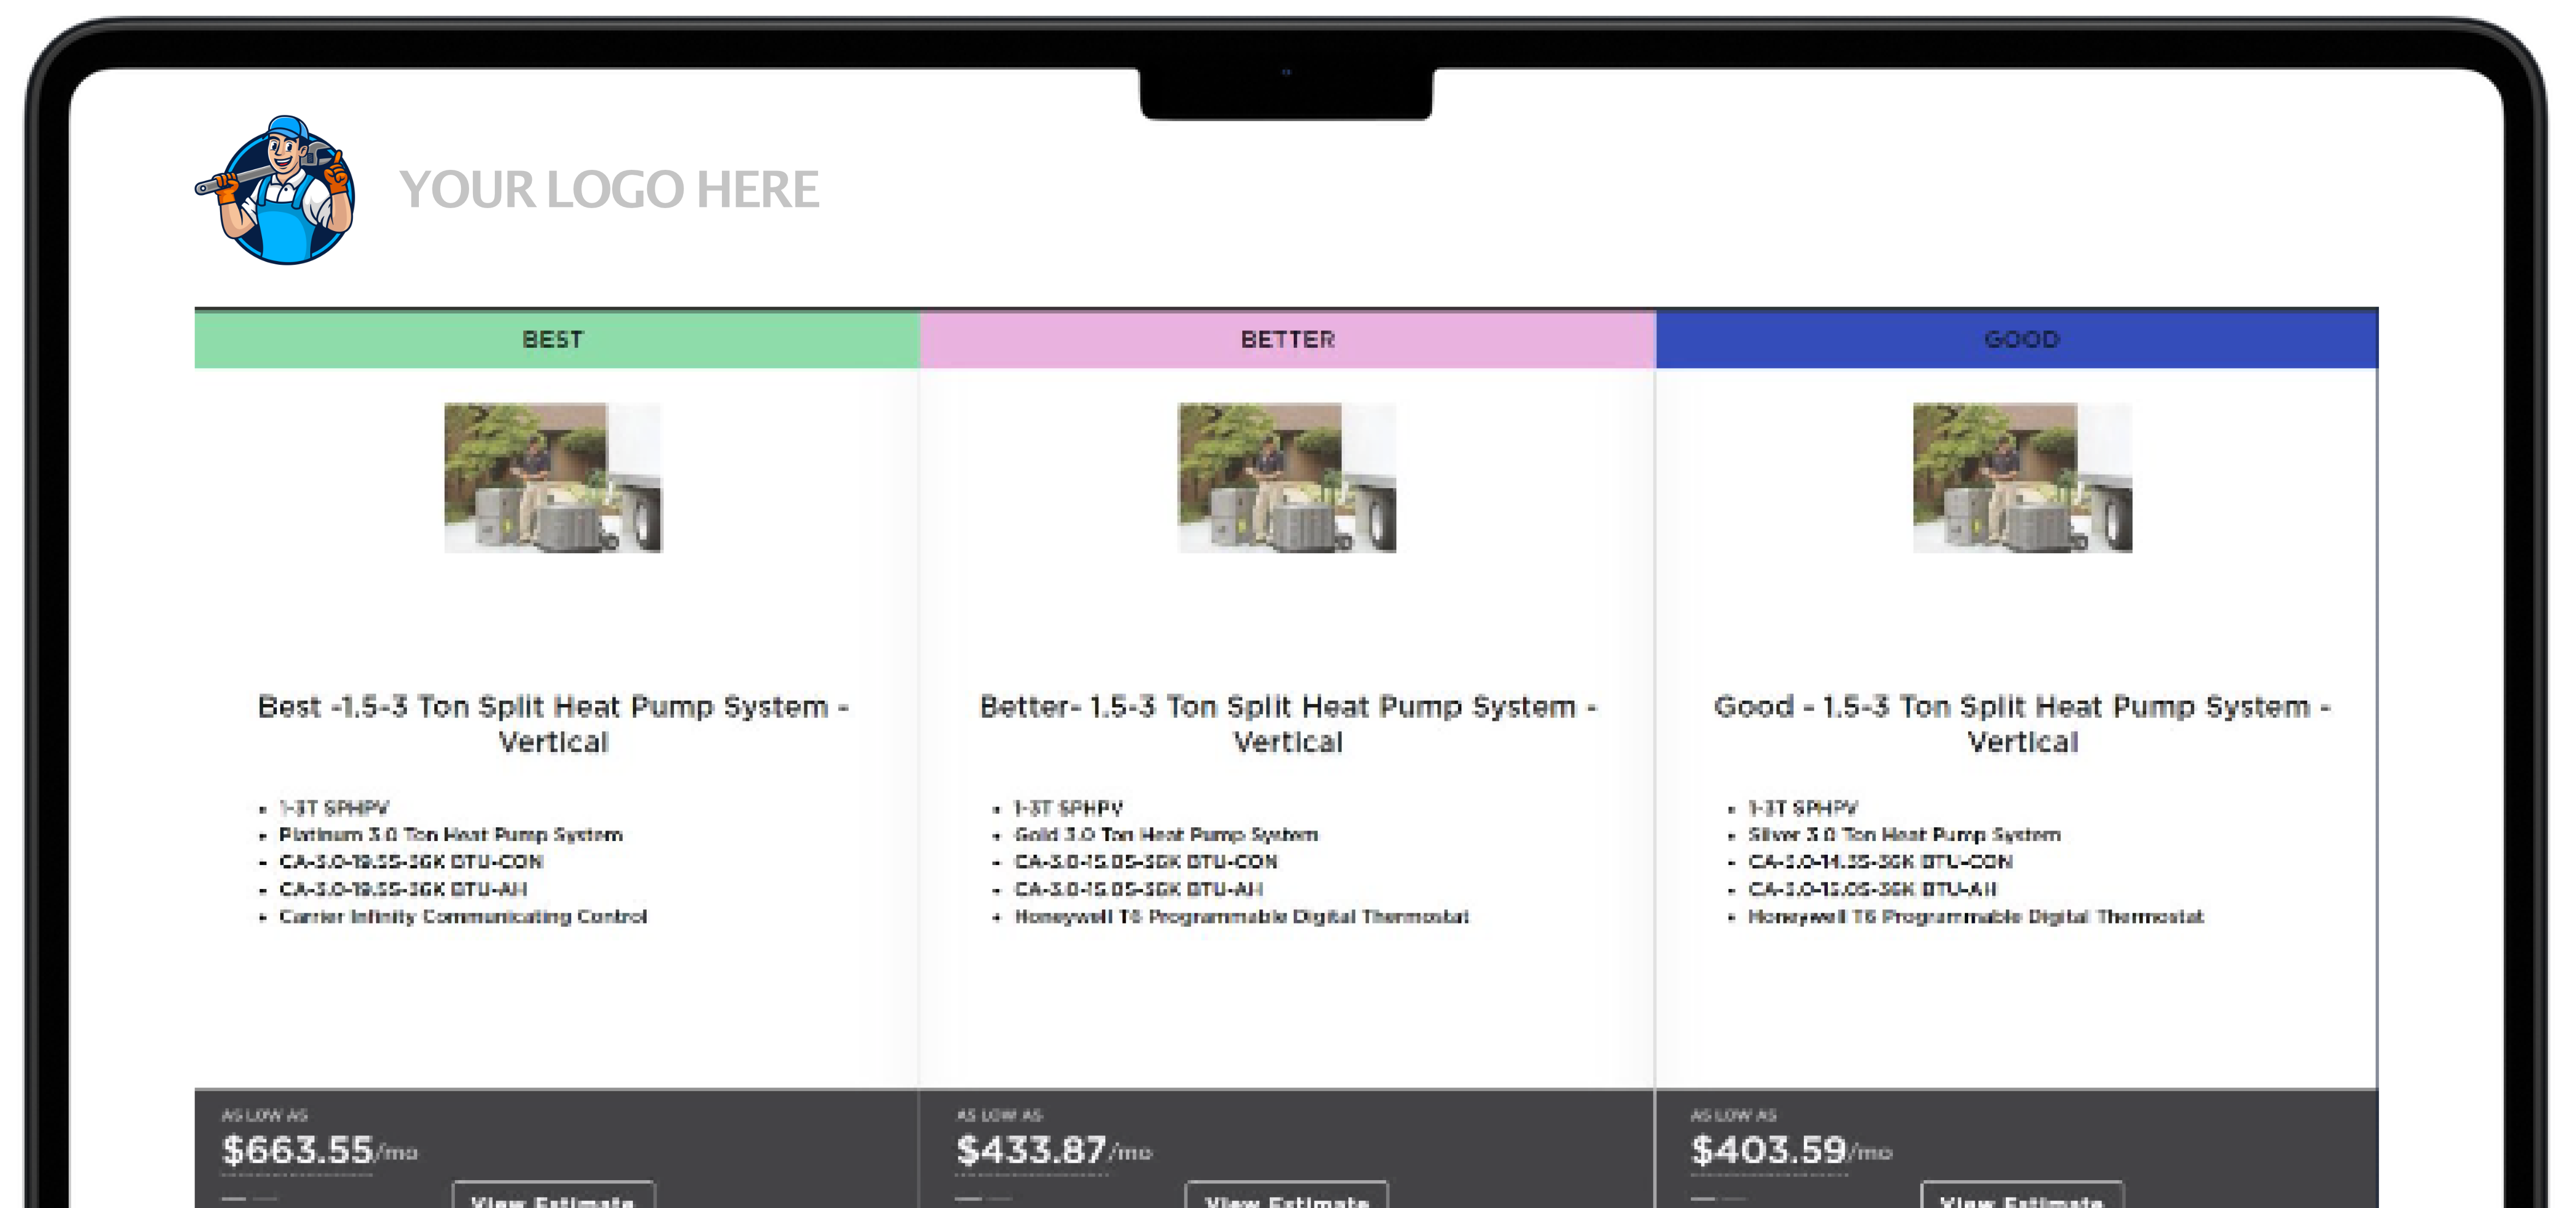Click CA-3.0-15.0S-36K BTU-CON item in Better column
This screenshot has height=1208, width=2576.
(1146, 862)
